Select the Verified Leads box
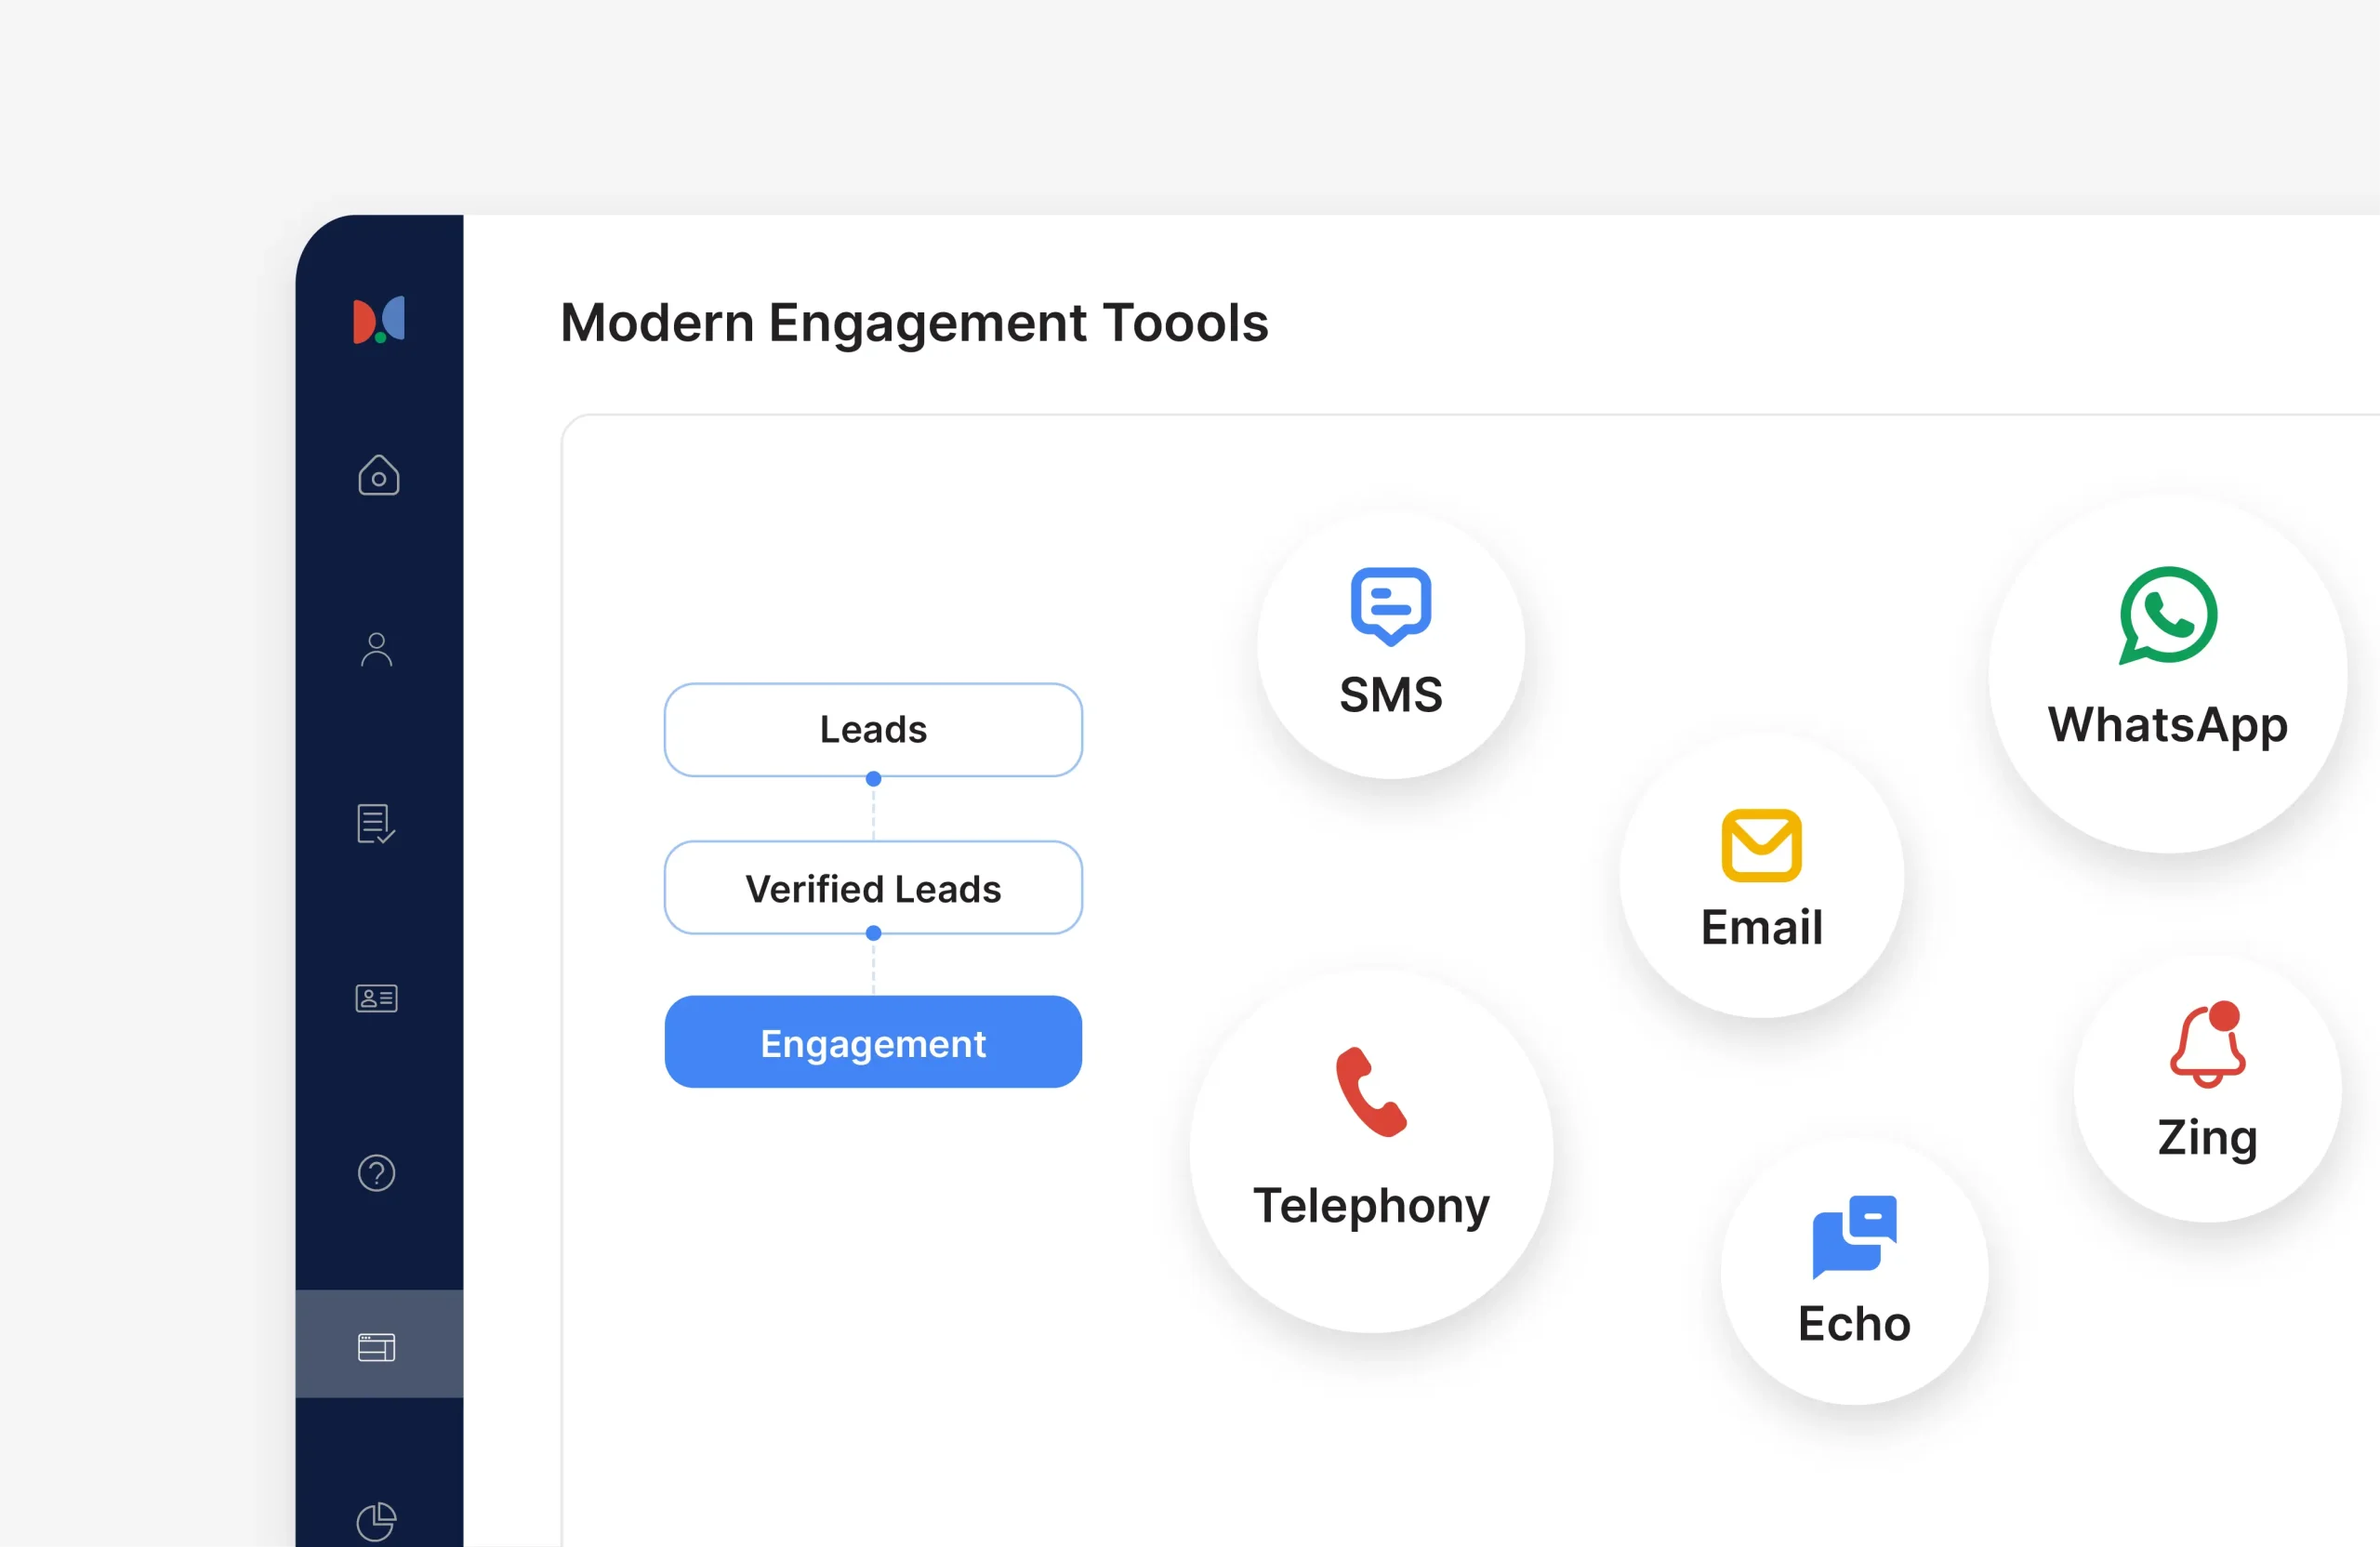 [872, 888]
